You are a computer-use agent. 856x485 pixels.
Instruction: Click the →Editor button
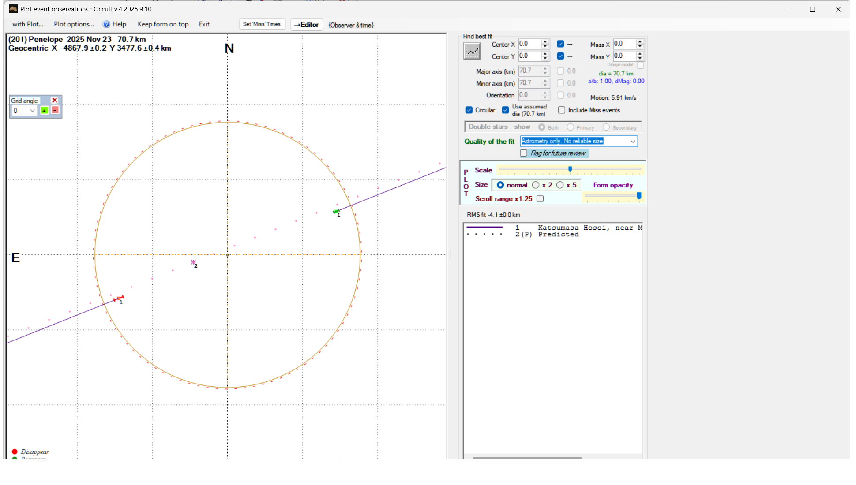tap(307, 25)
